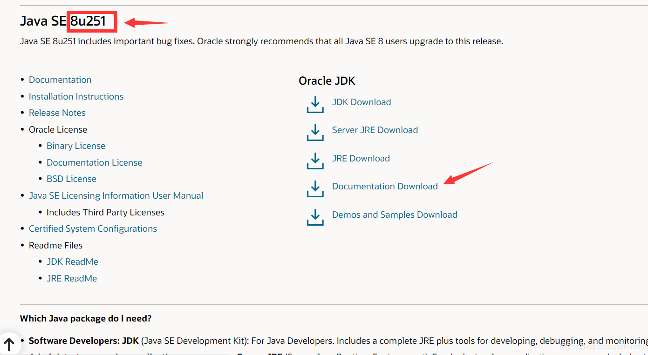This screenshot has height=355, width=648.
Task: Open the Documentation License link
Action: (95, 162)
